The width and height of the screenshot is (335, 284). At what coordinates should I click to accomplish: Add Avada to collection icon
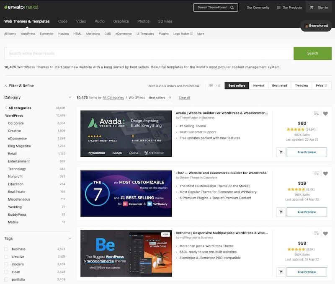coord(317,114)
